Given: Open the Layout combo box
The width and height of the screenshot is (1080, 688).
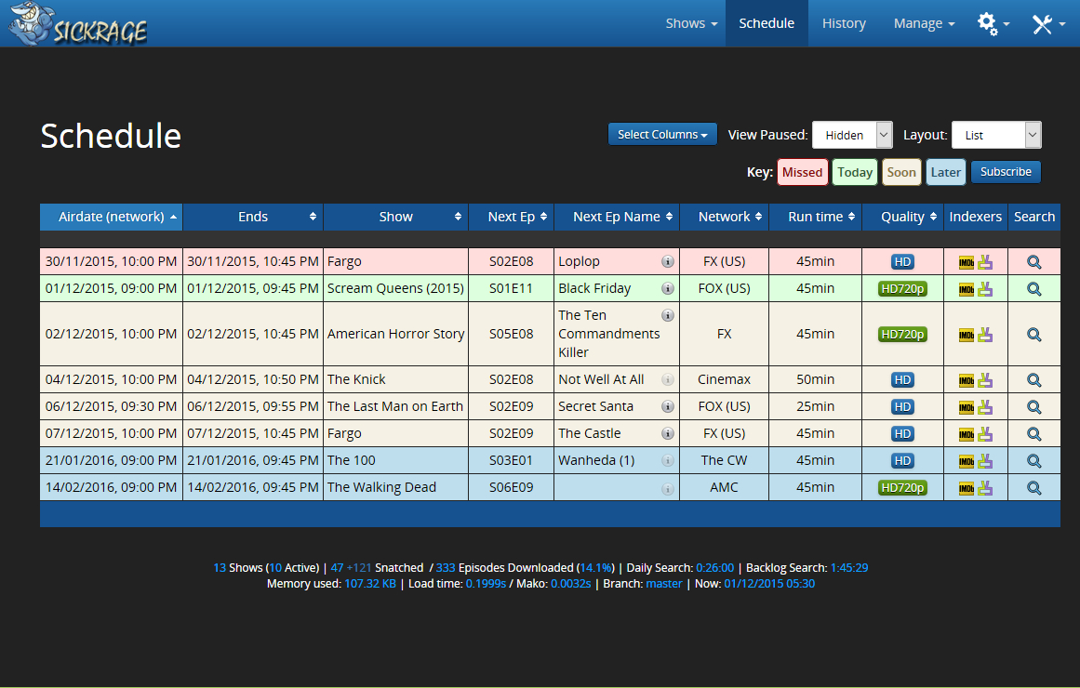Looking at the screenshot, I should tap(995, 136).
